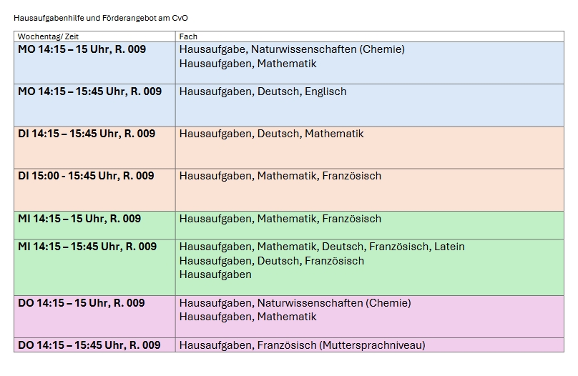Click the "MI 14:15 – 15:45 Uhr" cell
The image size is (578, 376).
(87, 247)
